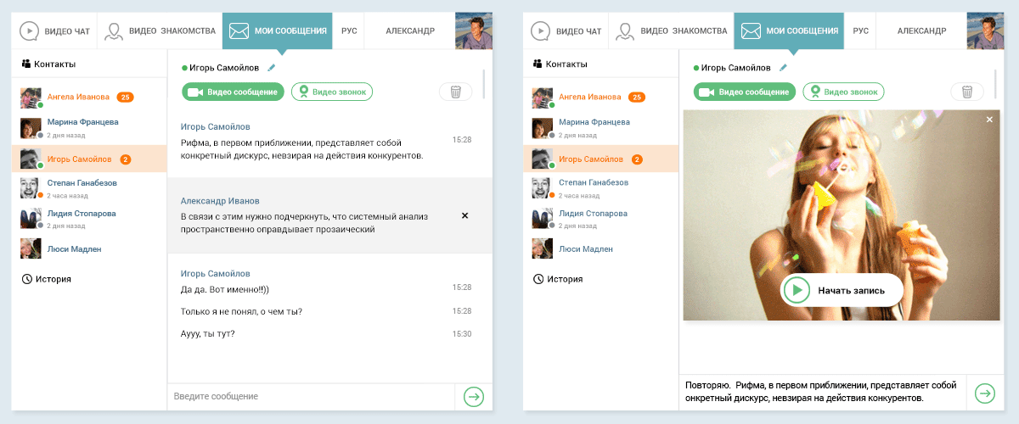
Task: Click Контакты header icon in right window
Action: 538,64
